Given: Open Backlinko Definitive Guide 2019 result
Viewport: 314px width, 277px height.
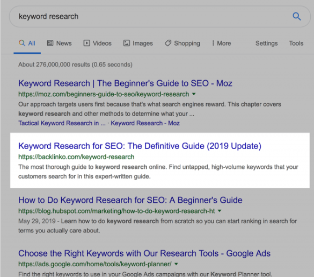Looking at the screenshot, I should [140, 146].
